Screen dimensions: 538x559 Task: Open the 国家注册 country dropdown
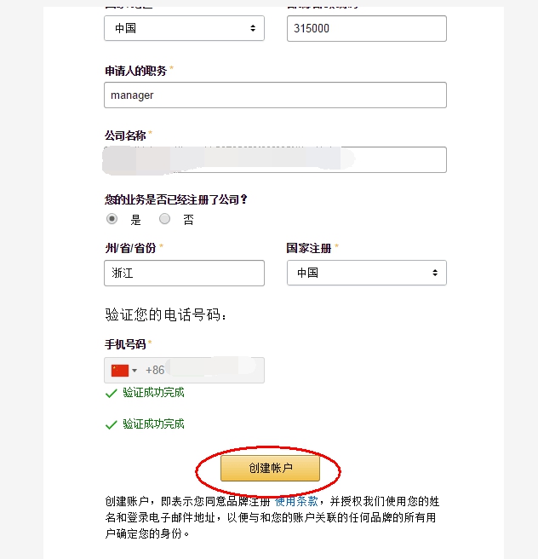tap(366, 273)
